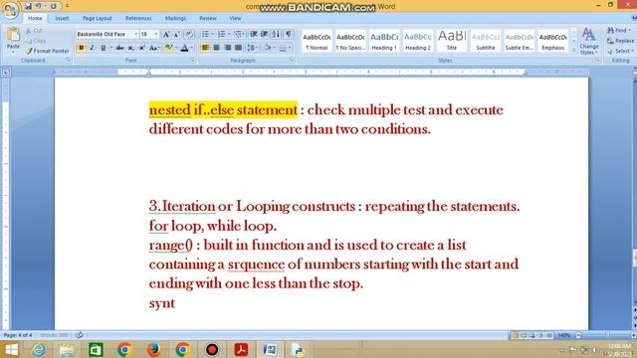Apply the Normal style
The width and height of the screenshot is (637, 358).
tap(317, 41)
